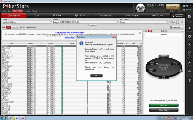This screenshot has width=193, height=120.
Task: Open the Stakes dropdown
Action: [85, 22]
